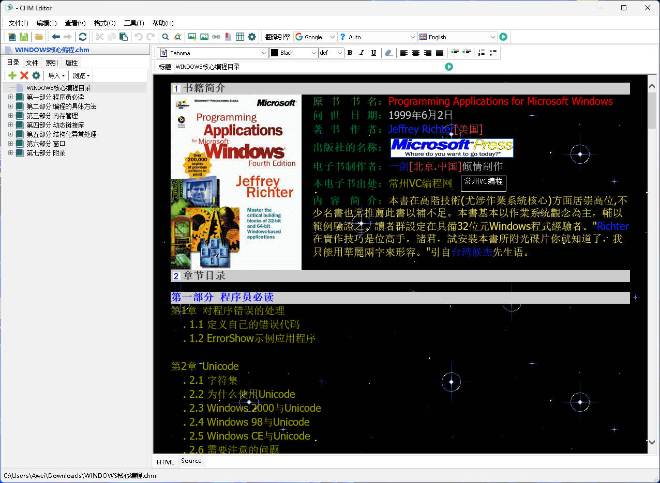Open the 查看(V) menu

[75, 23]
